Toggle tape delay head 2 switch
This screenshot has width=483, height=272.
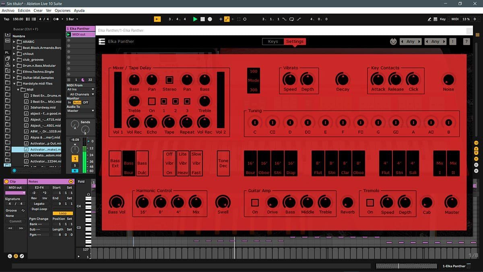pyautogui.click(x=175, y=102)
